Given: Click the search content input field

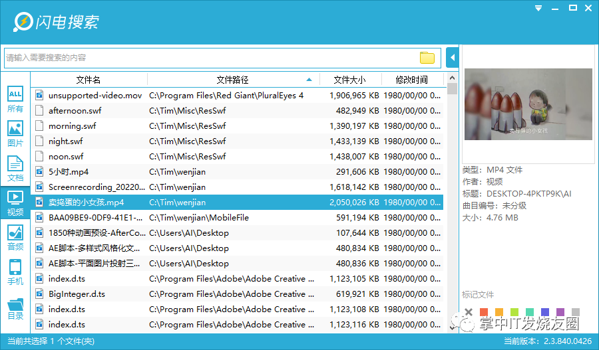Looking at the screenshot, I should pos(212,58).
